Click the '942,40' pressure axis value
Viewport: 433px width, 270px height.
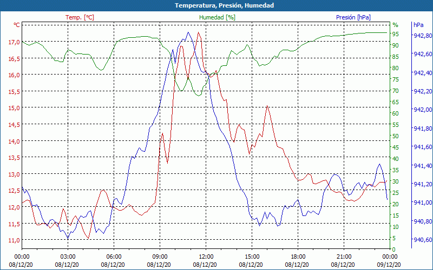423,73
